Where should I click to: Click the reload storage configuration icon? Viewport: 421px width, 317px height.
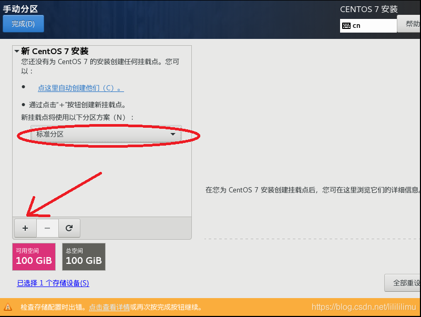pos(69,228)
